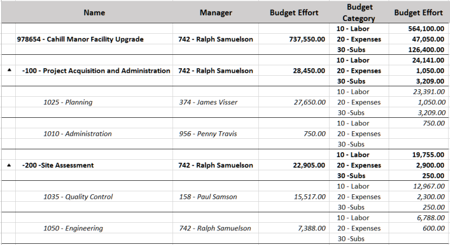The height and width of the screenshot is (245, 450).
Task: Select the 1050 - Engineering task row
Action: click(x=73, y=229)
